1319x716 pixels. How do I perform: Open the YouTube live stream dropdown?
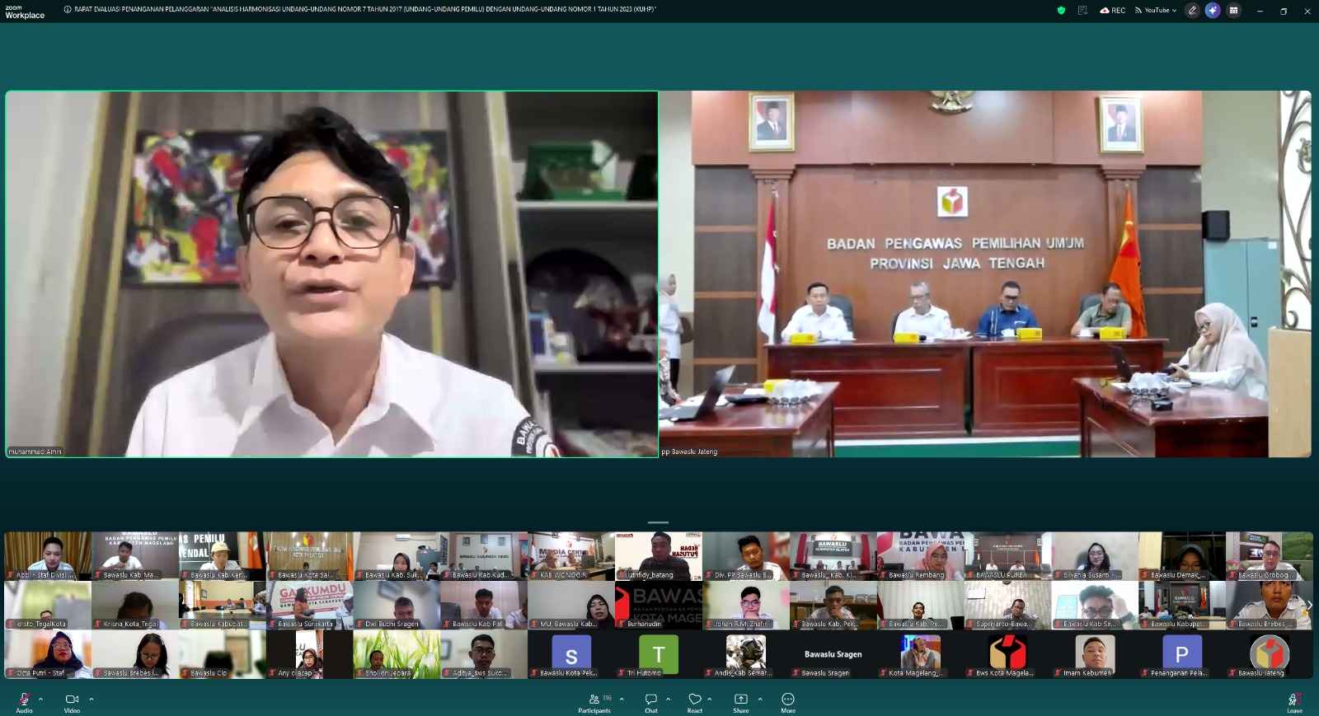click(1156, 11)
